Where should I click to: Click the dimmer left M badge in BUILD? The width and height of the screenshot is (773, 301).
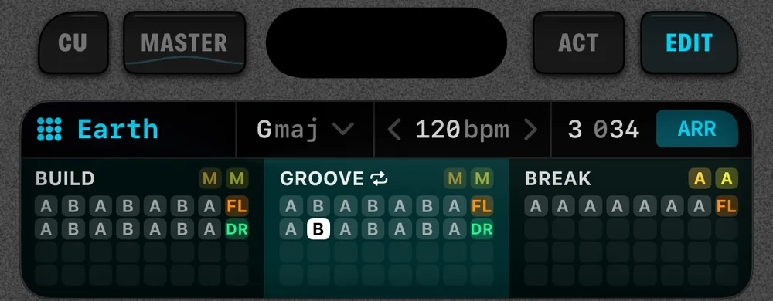(x=210, y=178)
